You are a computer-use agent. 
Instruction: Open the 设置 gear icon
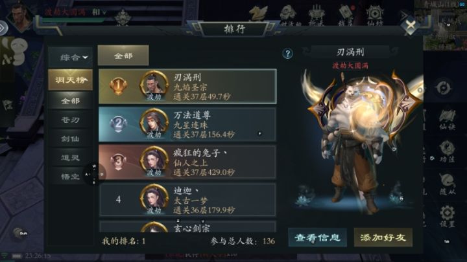pos(447,217)
